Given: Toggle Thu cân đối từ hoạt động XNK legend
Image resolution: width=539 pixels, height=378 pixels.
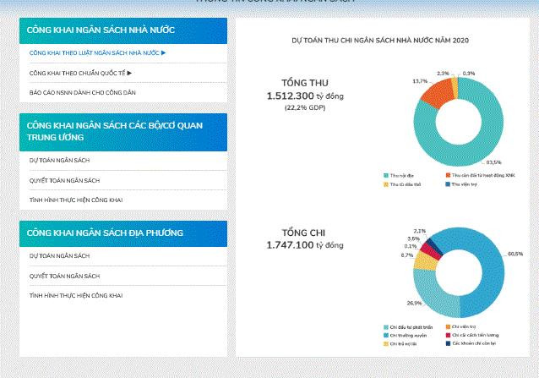Looking at the screenshot, I should pos(444,175).
